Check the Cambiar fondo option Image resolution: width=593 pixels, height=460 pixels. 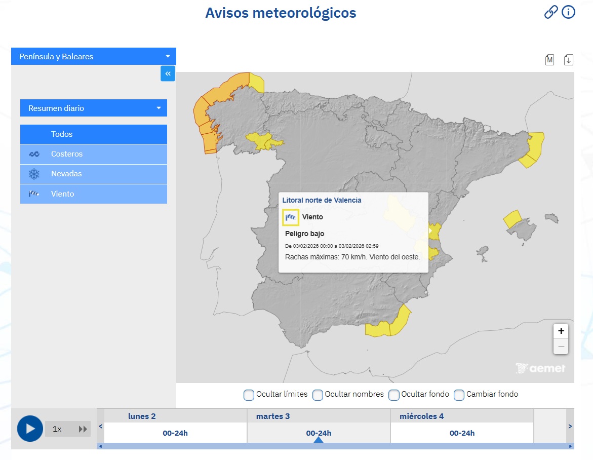tap(459, 395)
